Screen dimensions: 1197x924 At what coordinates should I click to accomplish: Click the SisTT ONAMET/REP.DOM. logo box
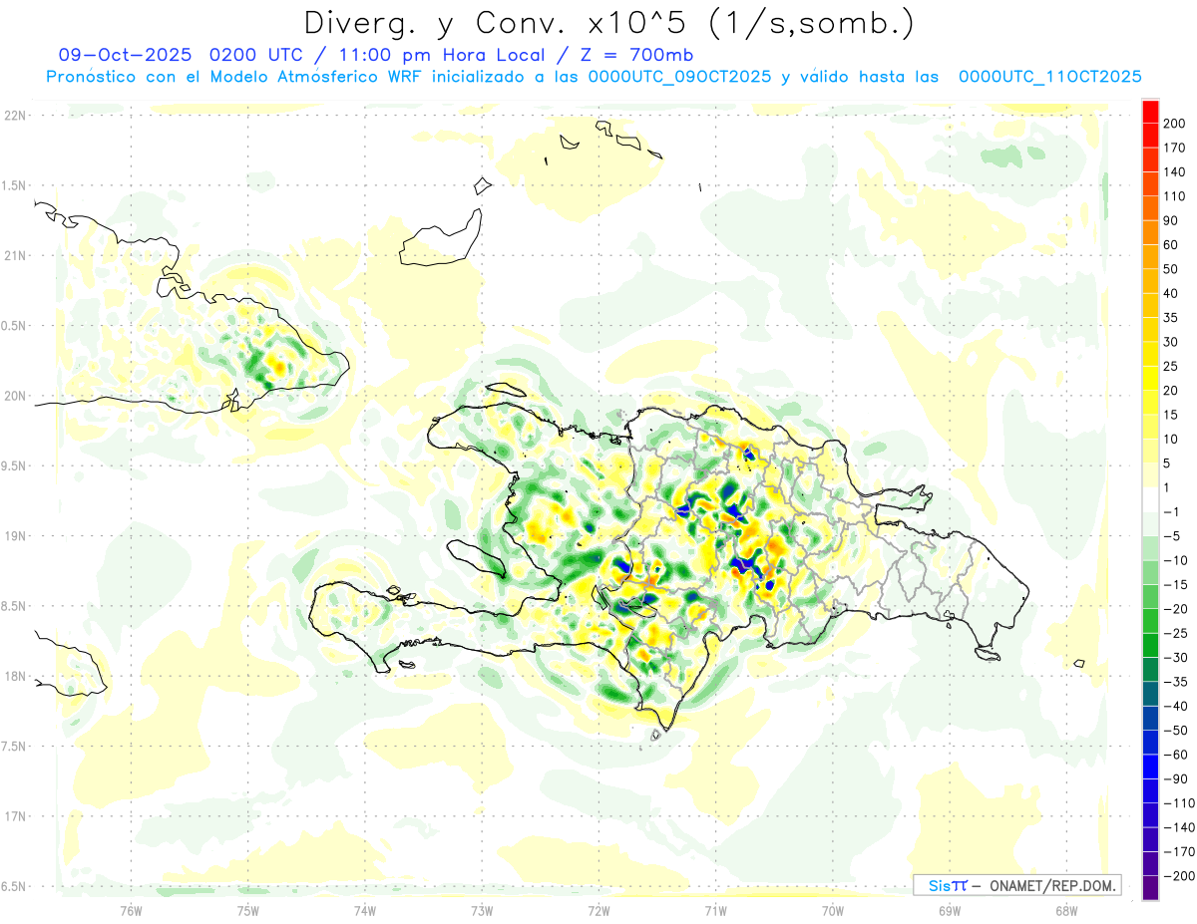(1016, 885)
